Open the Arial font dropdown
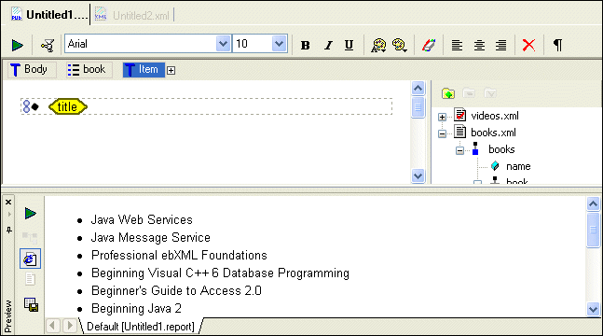Viewport: 603px width, 336px height. (223, 44)
